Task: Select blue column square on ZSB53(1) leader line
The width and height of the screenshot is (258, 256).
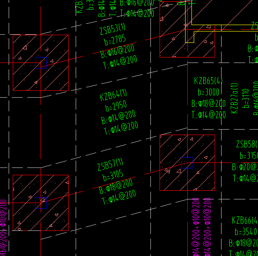Action: click(41, 63)
